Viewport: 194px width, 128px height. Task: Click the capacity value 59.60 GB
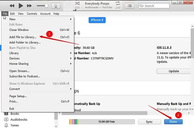[x=89, y=48]
